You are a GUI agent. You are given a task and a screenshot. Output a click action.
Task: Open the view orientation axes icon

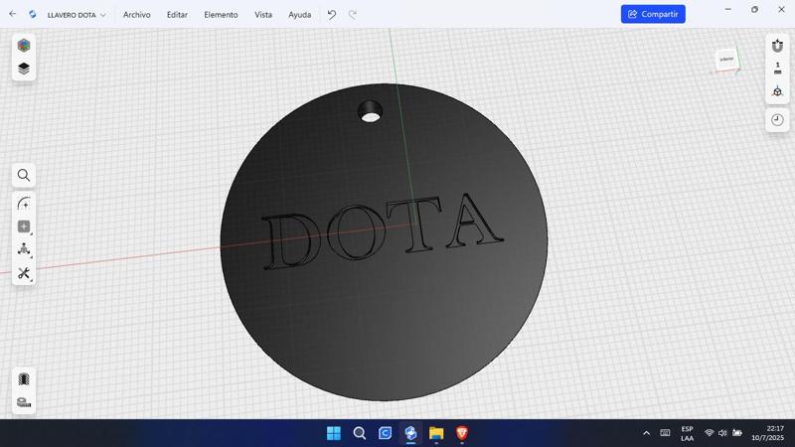point(777,91)
